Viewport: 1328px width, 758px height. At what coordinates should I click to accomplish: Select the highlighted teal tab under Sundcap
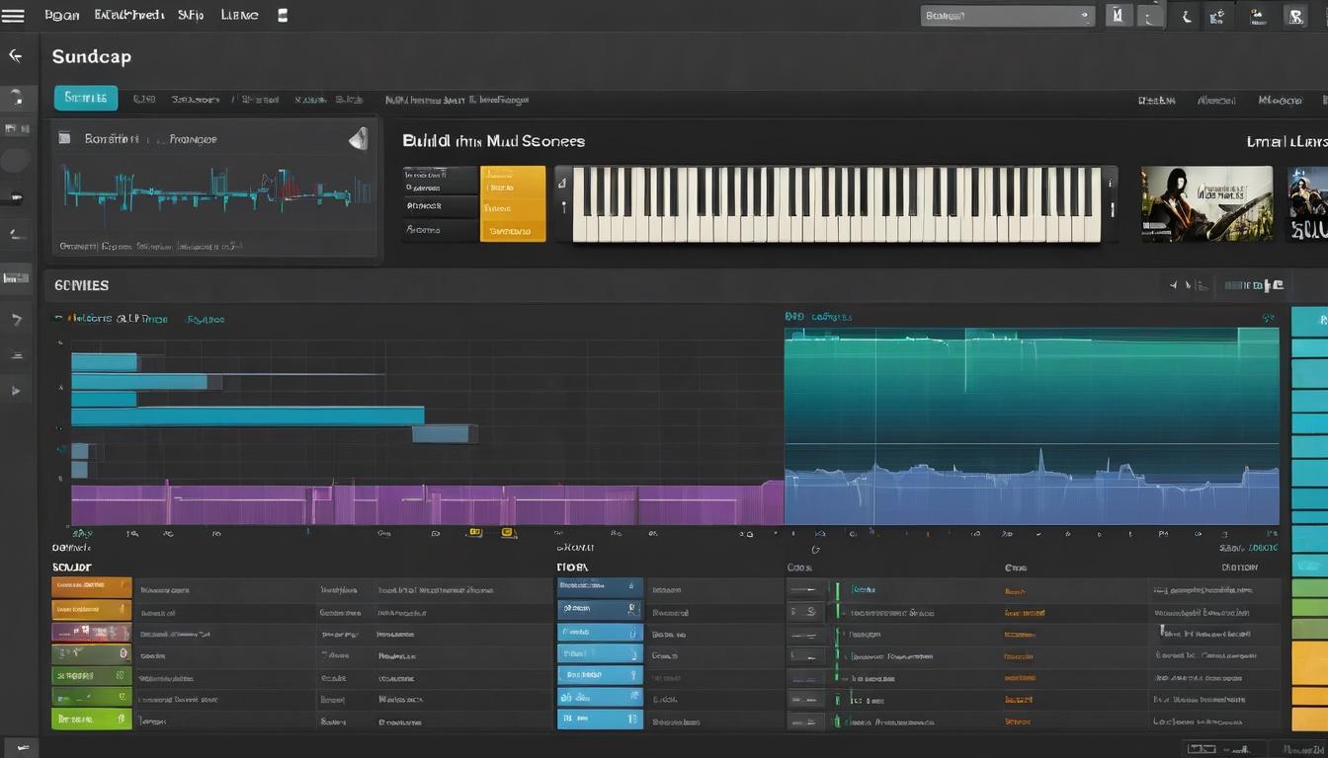point(85,98)
